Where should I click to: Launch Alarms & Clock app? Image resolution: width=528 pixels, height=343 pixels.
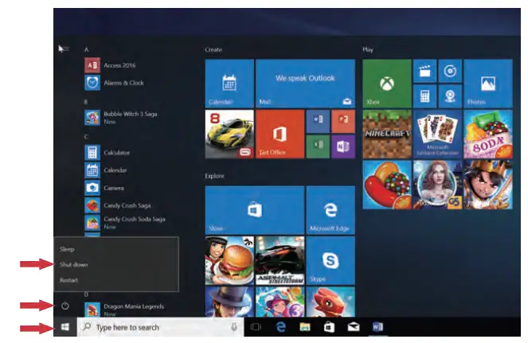point(114,83)
